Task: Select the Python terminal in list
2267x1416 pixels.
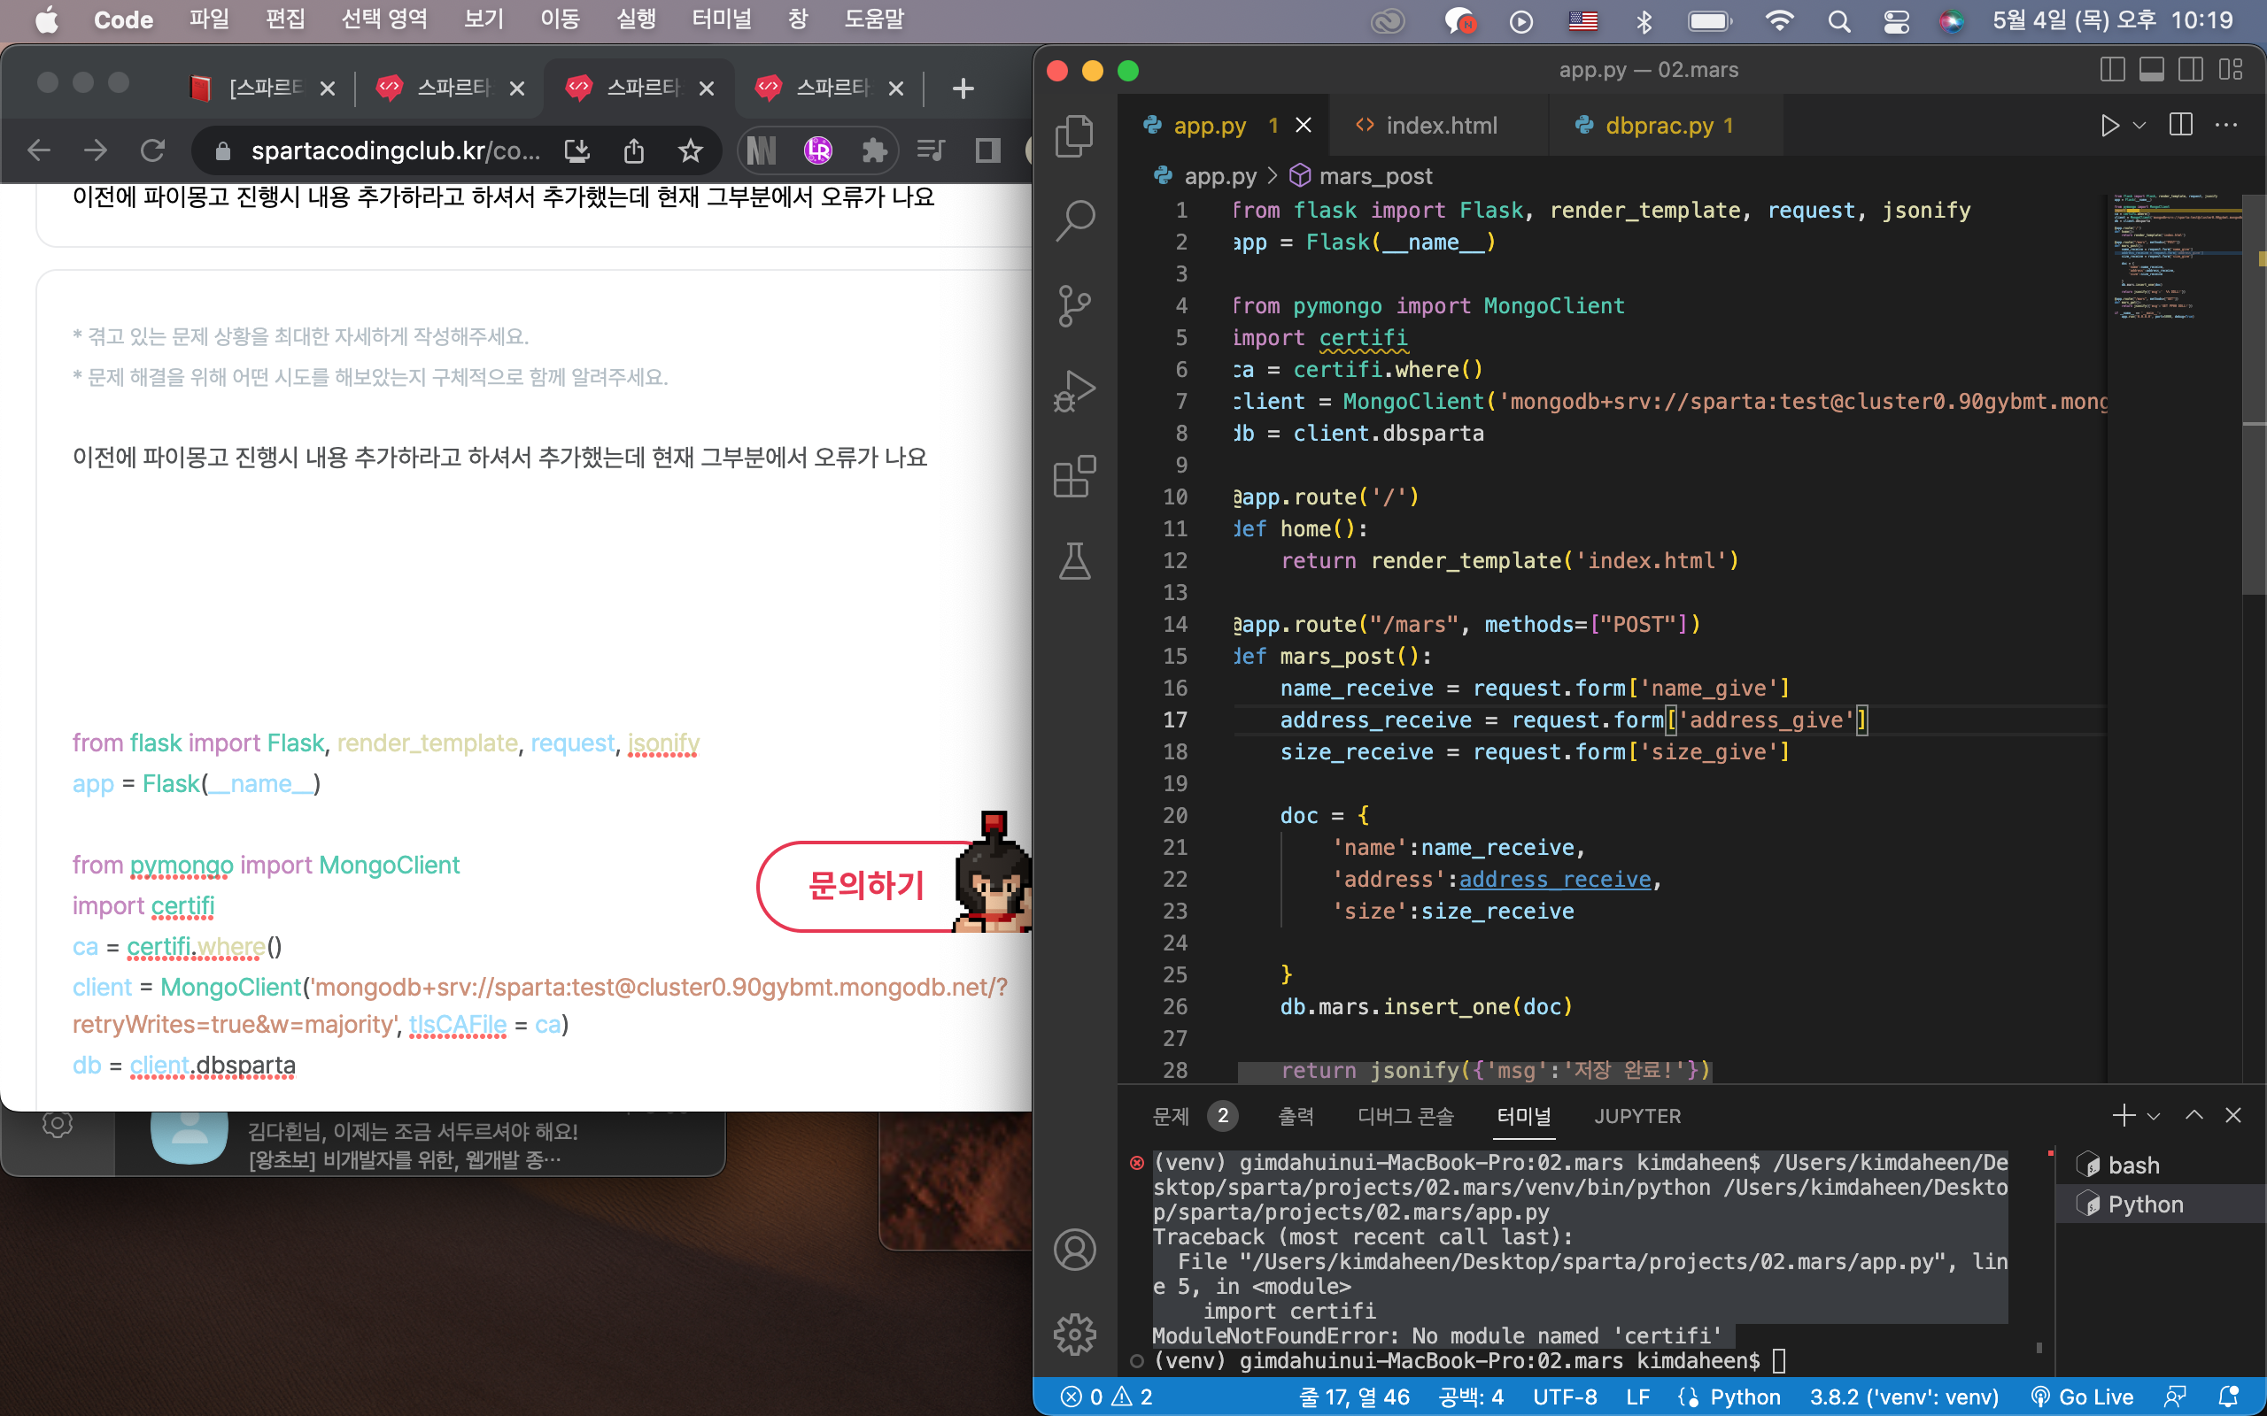Action: 2160,1204
